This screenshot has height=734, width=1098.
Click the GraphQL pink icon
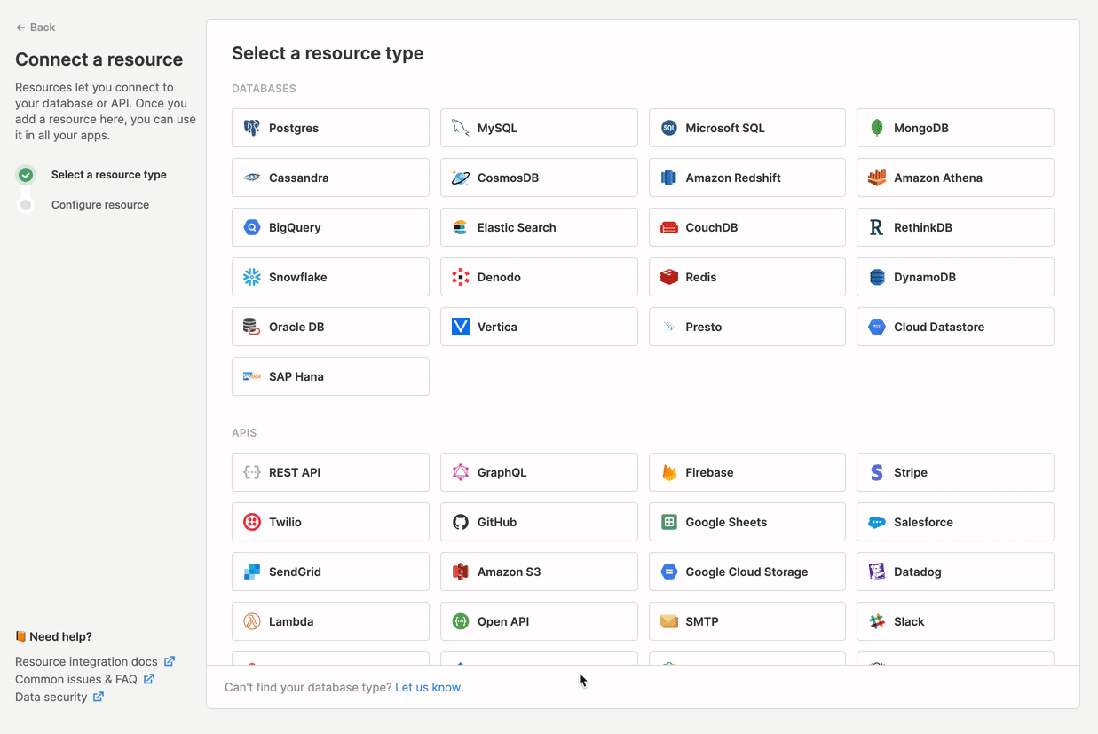pyautogui.click(x=460, y=472)
